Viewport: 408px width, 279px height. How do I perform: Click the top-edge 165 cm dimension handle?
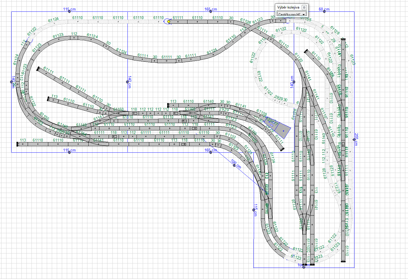211,11
